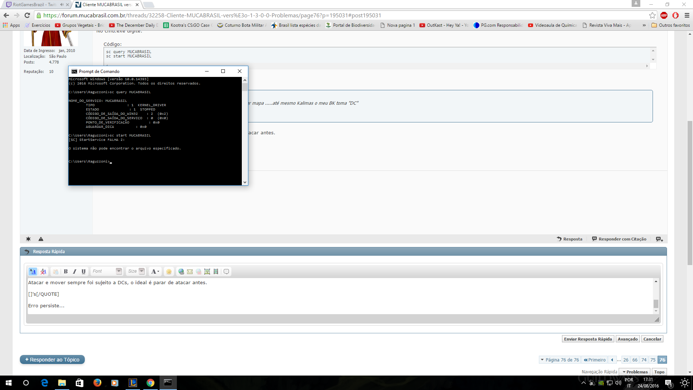693x390 pixels.
Task: Open the Size dropdown
Action: [136, 271]
